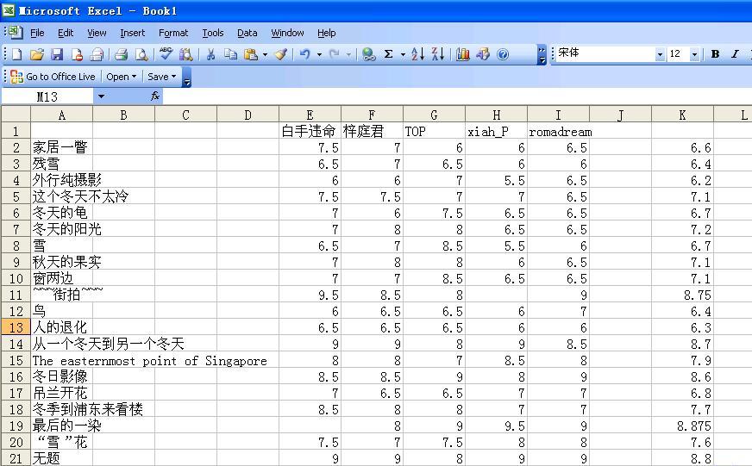This screenshot has height=466, width=752.
Task: Toggle bold formatting
Action: pyautogui.click(x=715, y=54)
